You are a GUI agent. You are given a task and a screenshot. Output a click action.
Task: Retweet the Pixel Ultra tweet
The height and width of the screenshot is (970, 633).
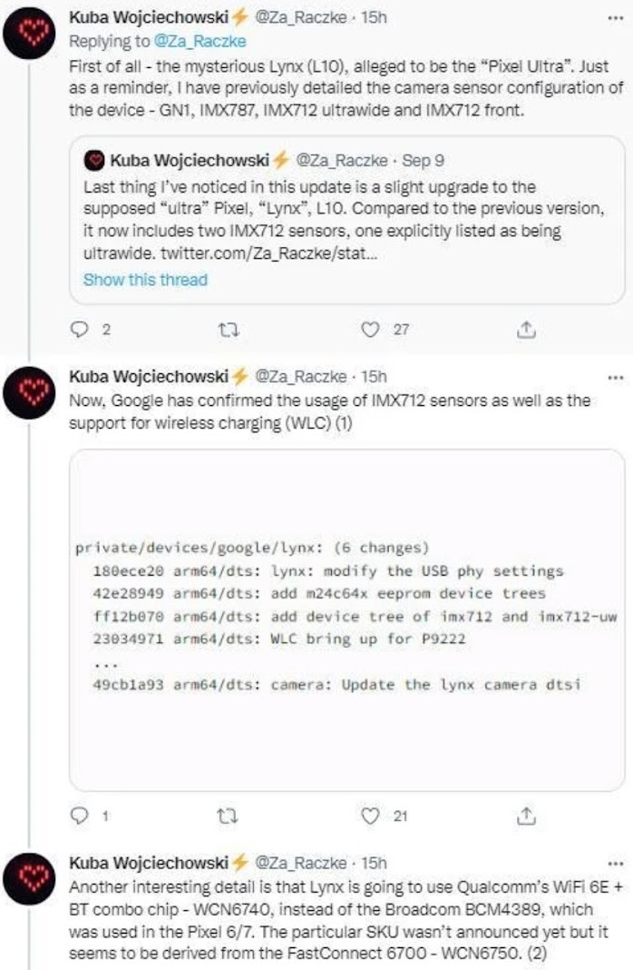click(229, 330)
